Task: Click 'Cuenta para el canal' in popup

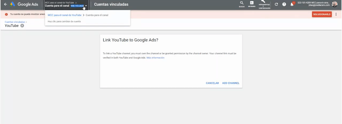Action: tap(97, 15)
